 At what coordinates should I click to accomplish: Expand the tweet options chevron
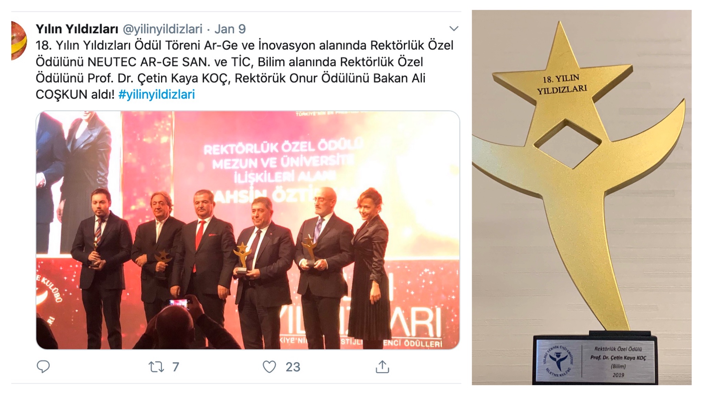pos(454,28)
